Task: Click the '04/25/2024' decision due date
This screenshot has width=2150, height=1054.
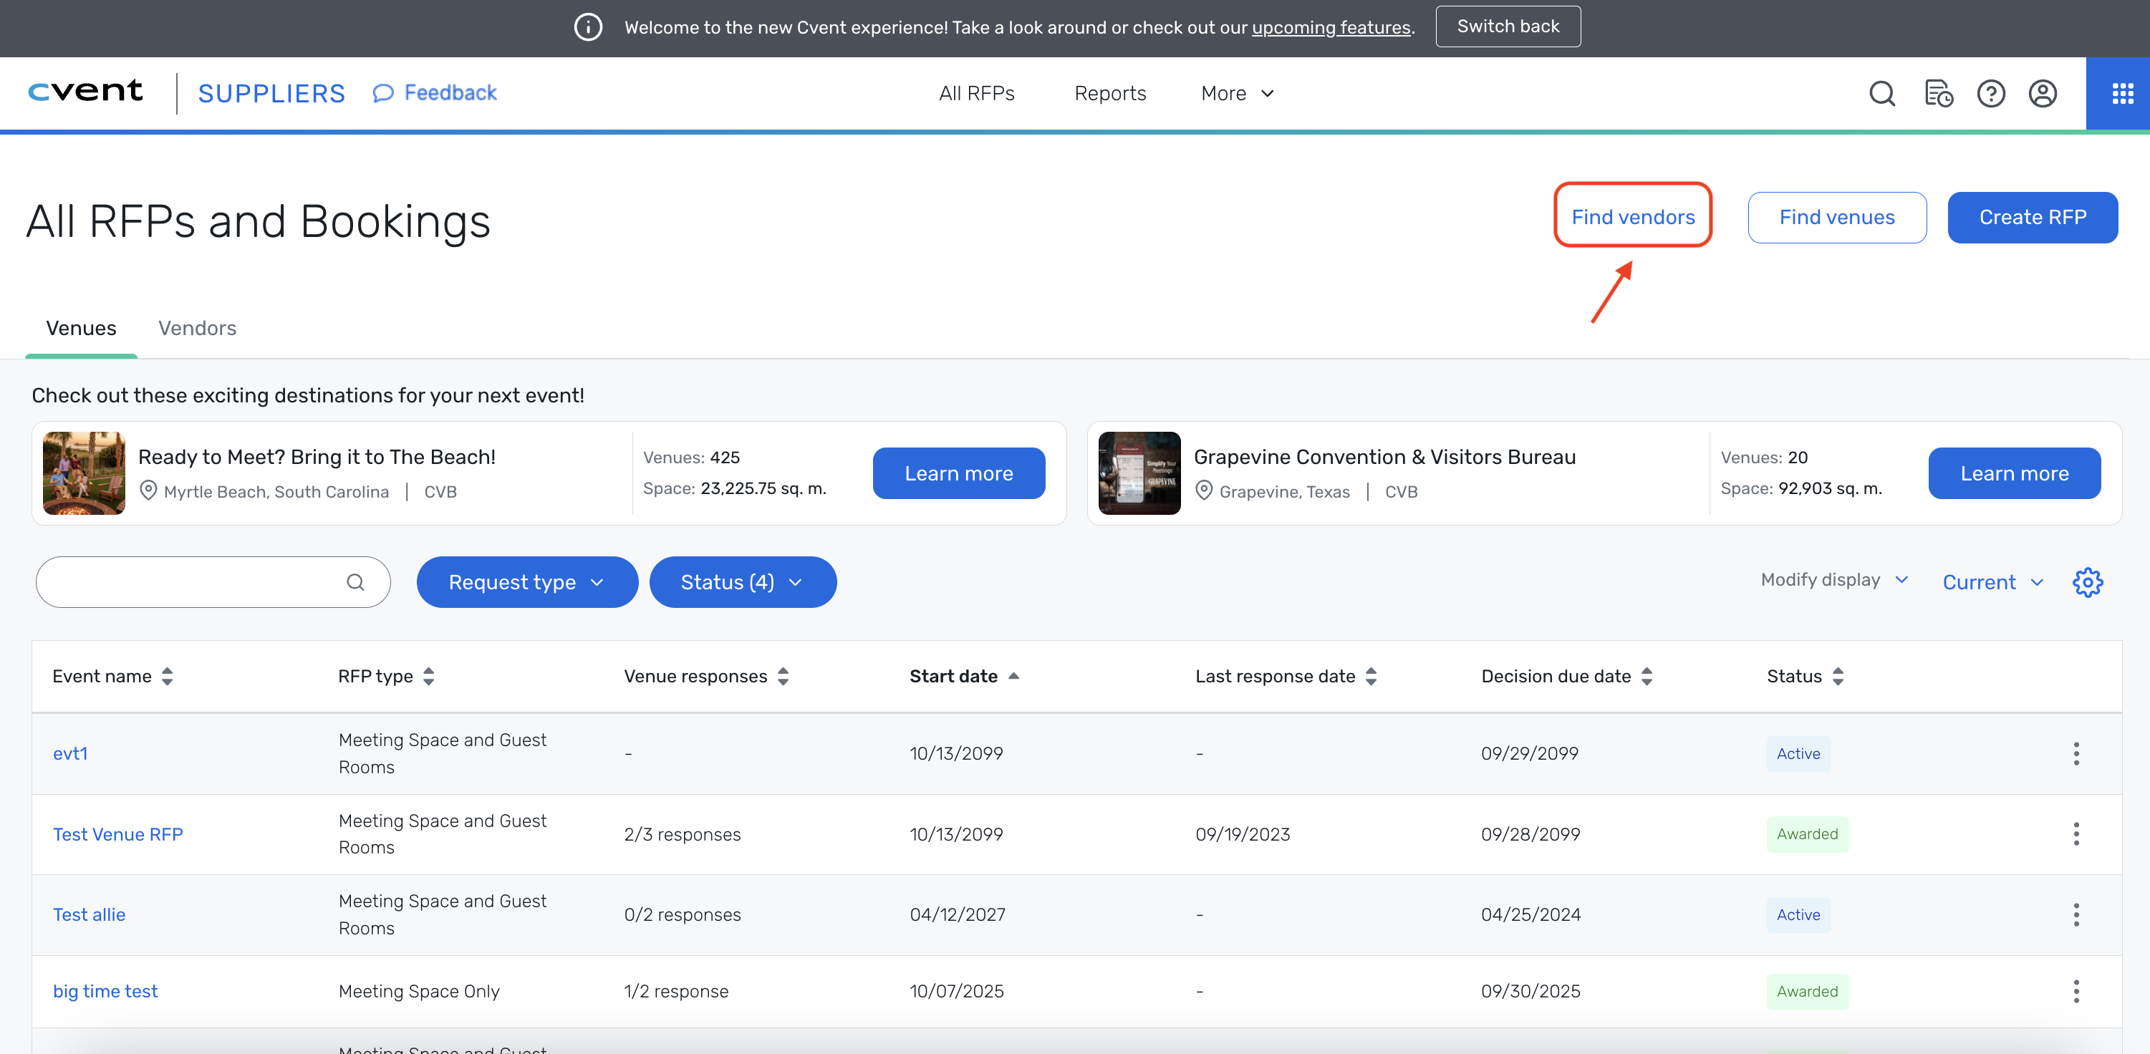Action: pyautogui.click(x=1530, y=914)
